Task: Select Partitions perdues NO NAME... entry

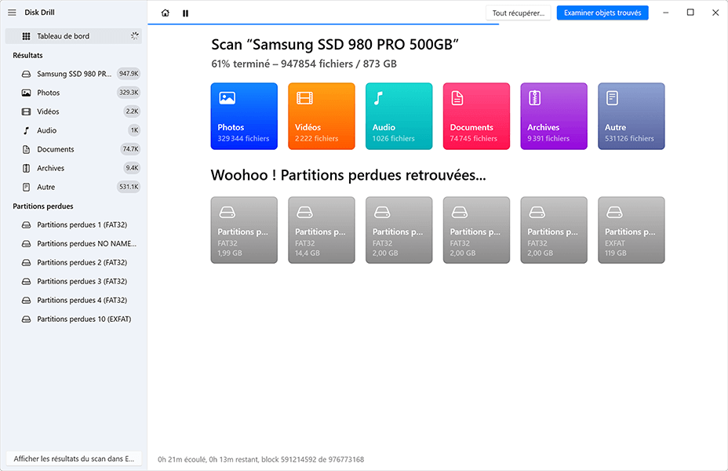Action: point(74,243)
